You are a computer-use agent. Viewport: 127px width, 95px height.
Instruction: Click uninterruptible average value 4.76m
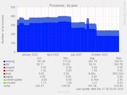click(x=95, y=80)
